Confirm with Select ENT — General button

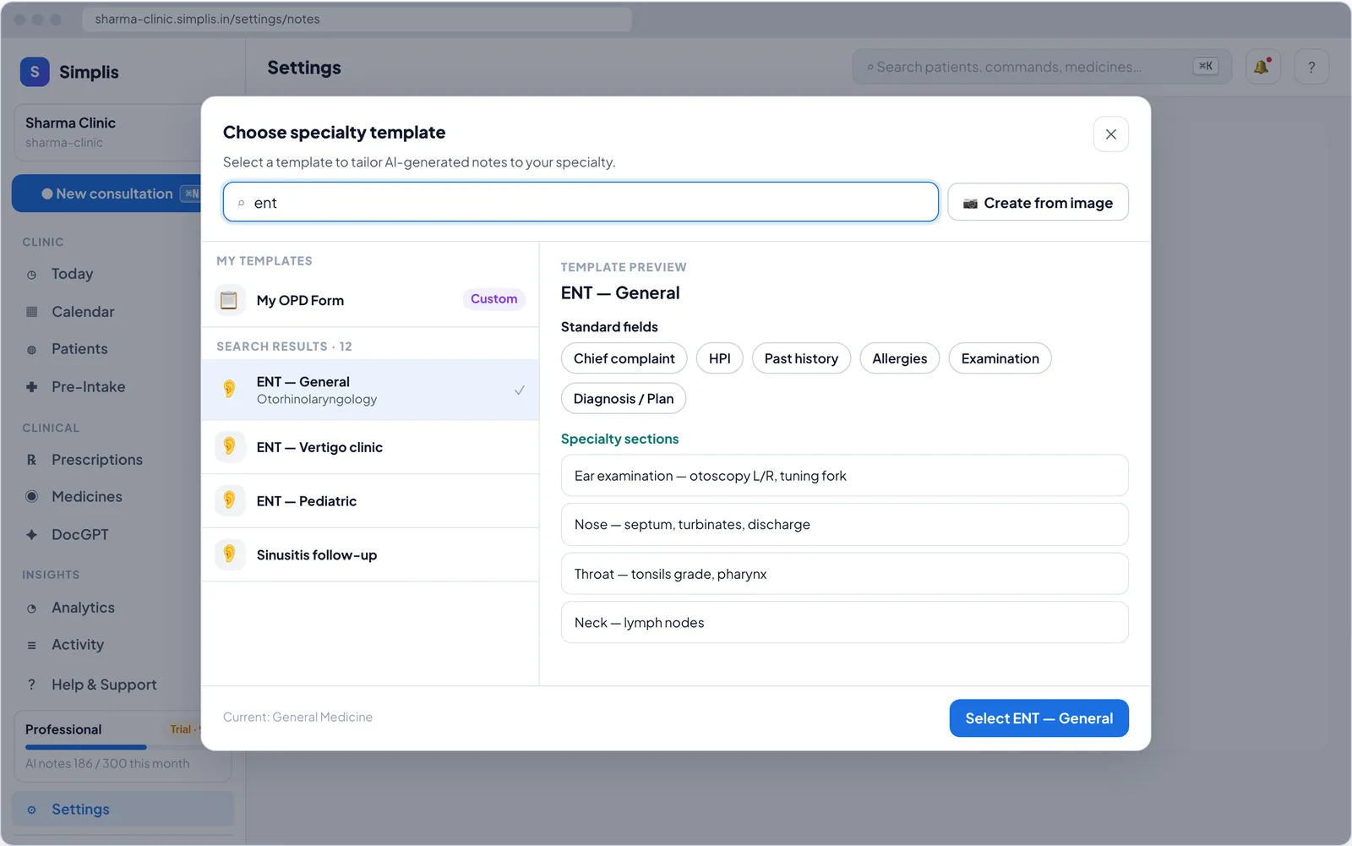(x=1039, y=718)
